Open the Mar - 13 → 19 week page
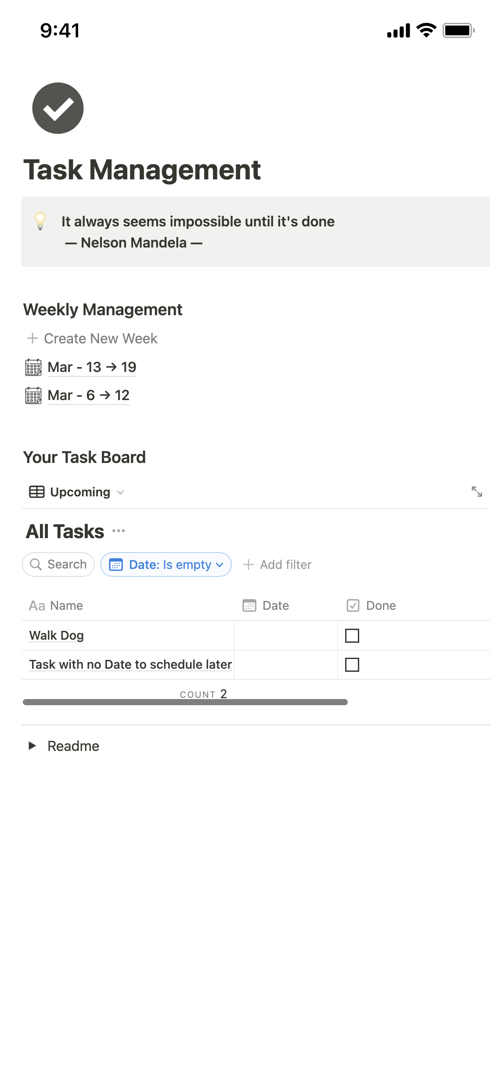Screen dimensions: 494x1071 pos(92,367)
